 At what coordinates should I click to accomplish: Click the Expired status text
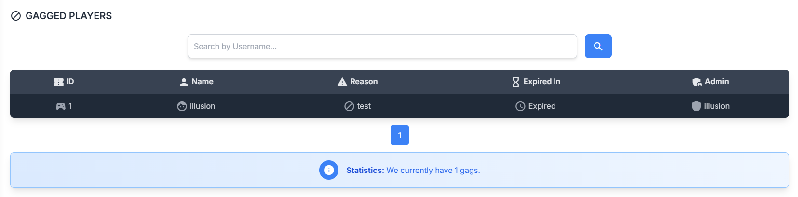coord(542,106)
